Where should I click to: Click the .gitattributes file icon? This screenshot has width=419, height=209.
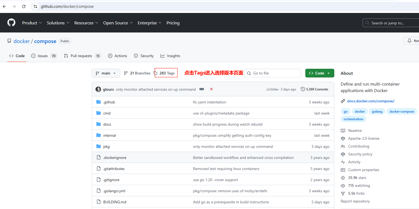pos(99,169)
